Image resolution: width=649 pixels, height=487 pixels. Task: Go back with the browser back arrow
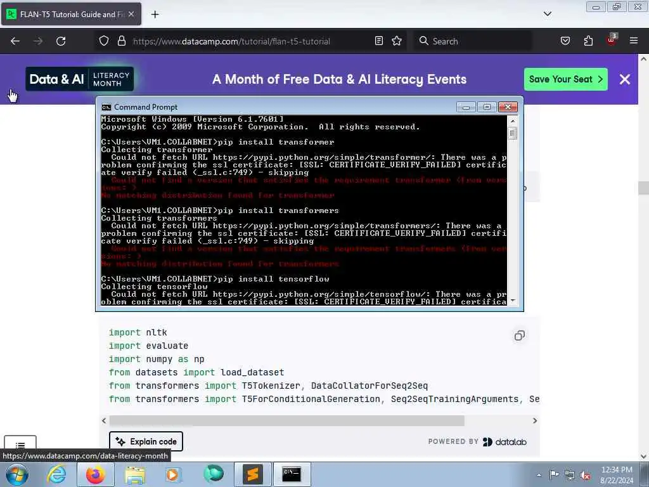[x=15, y=41]
